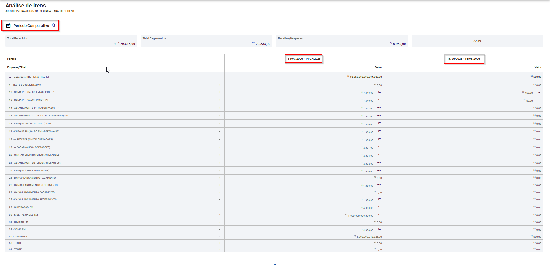Click ANÁLISE DE ITENS in the breadcrumb
The image size is (550, 266).
click(x=64, y=11)
